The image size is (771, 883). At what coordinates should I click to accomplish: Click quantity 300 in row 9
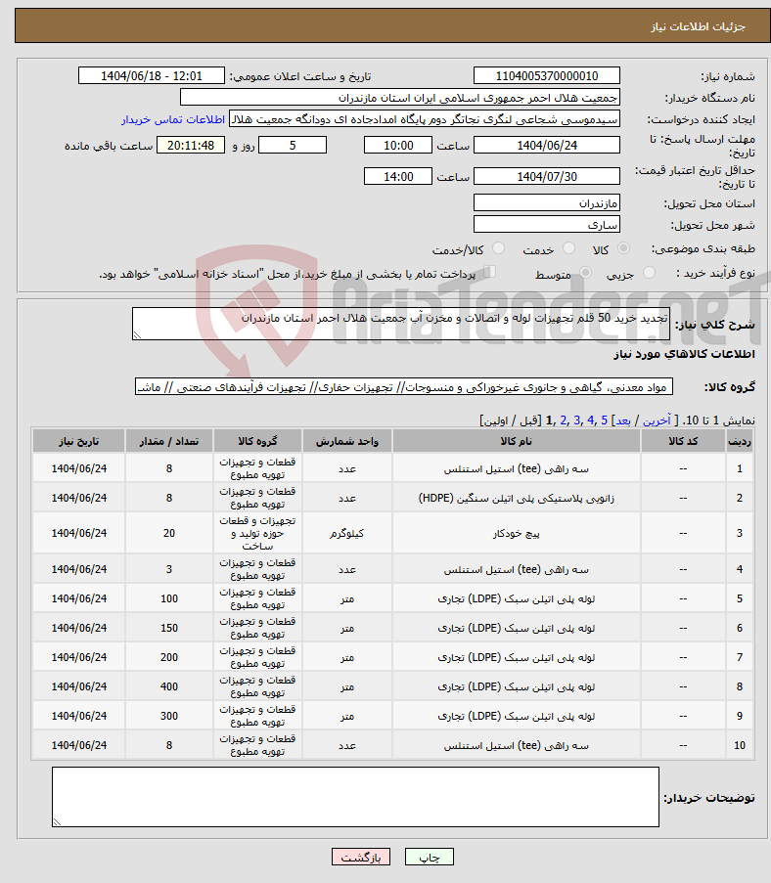coord(169,716)
